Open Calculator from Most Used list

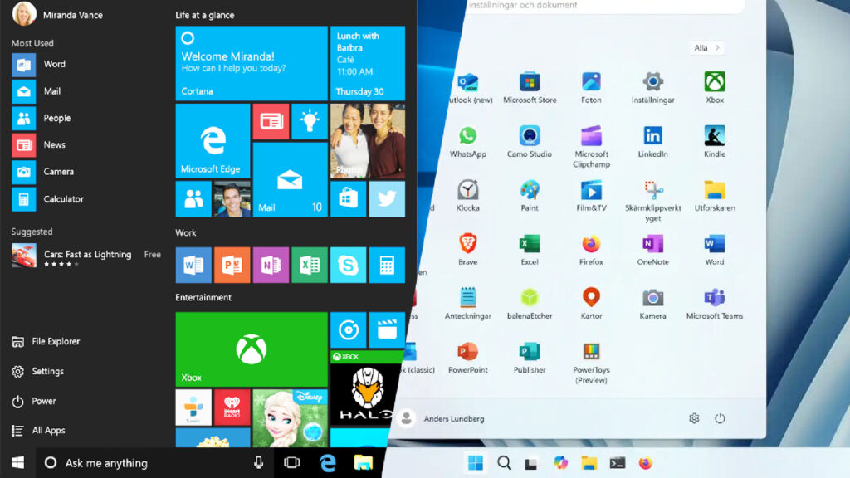[47, 199]
